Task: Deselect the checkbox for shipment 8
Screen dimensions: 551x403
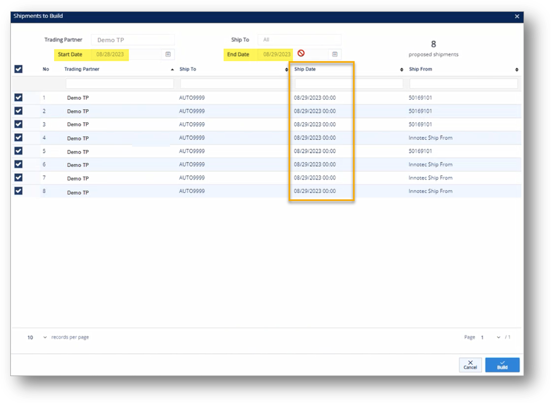Action: (19, 190)
